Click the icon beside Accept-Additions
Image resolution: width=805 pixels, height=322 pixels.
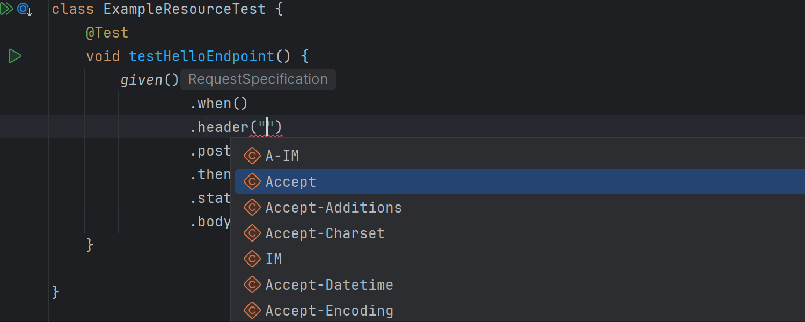click(x=252, y=208)
